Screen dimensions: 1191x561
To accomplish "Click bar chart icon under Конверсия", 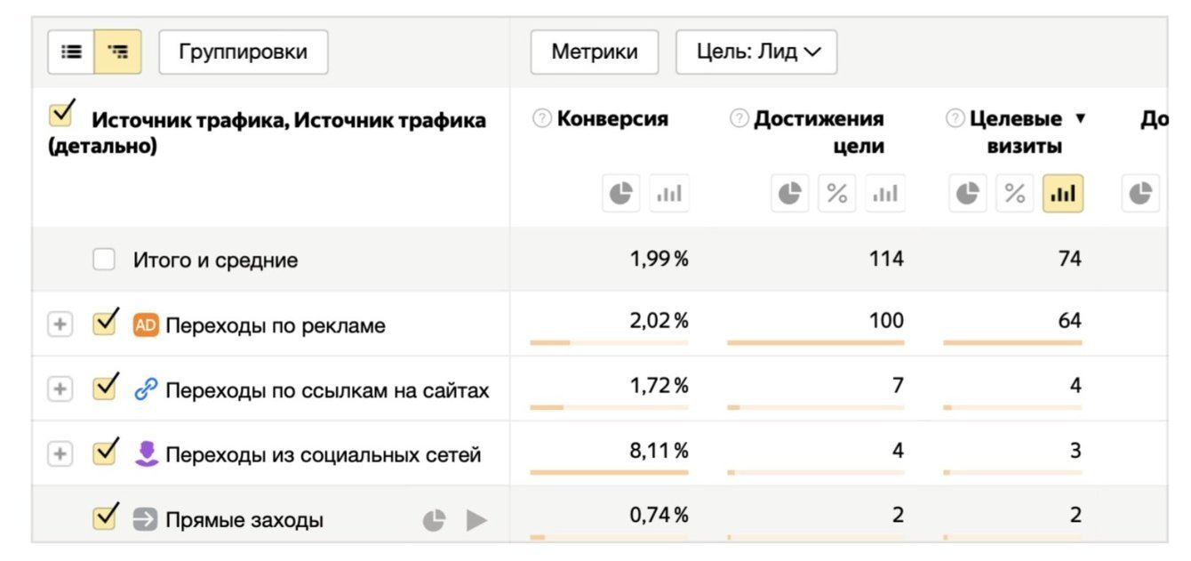I will pos(669,193).
